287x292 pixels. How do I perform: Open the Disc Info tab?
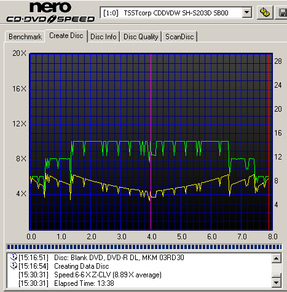tap(103, 37)
